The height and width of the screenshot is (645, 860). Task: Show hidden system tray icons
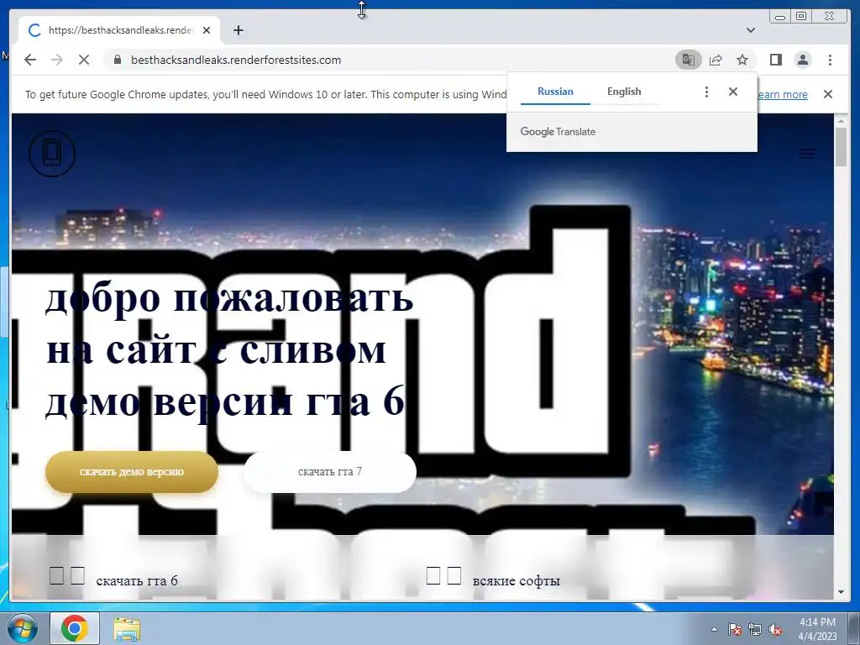point(714,629)
